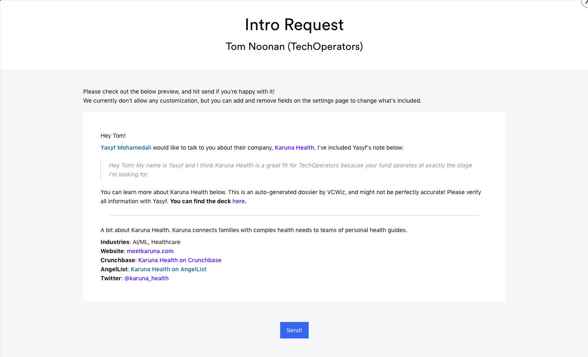588x357 pixels.
Task: Click the "Please check out the below preview" instruction
Action: pyautogui.click(x=179, y=92)
